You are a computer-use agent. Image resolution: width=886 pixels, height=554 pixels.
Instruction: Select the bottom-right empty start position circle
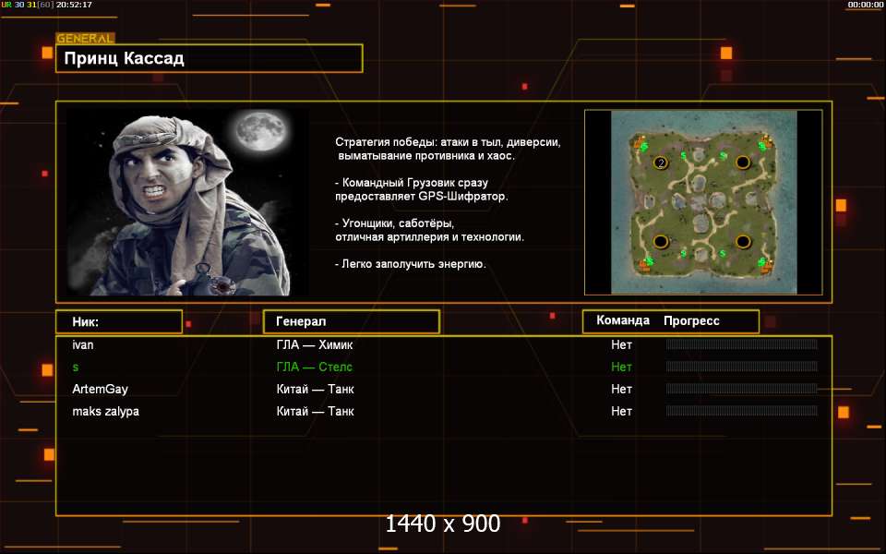[x=743, y=242]
